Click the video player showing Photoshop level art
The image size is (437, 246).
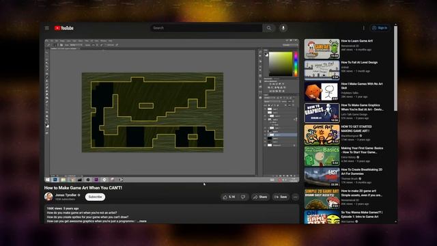click(x=171, y=111)
